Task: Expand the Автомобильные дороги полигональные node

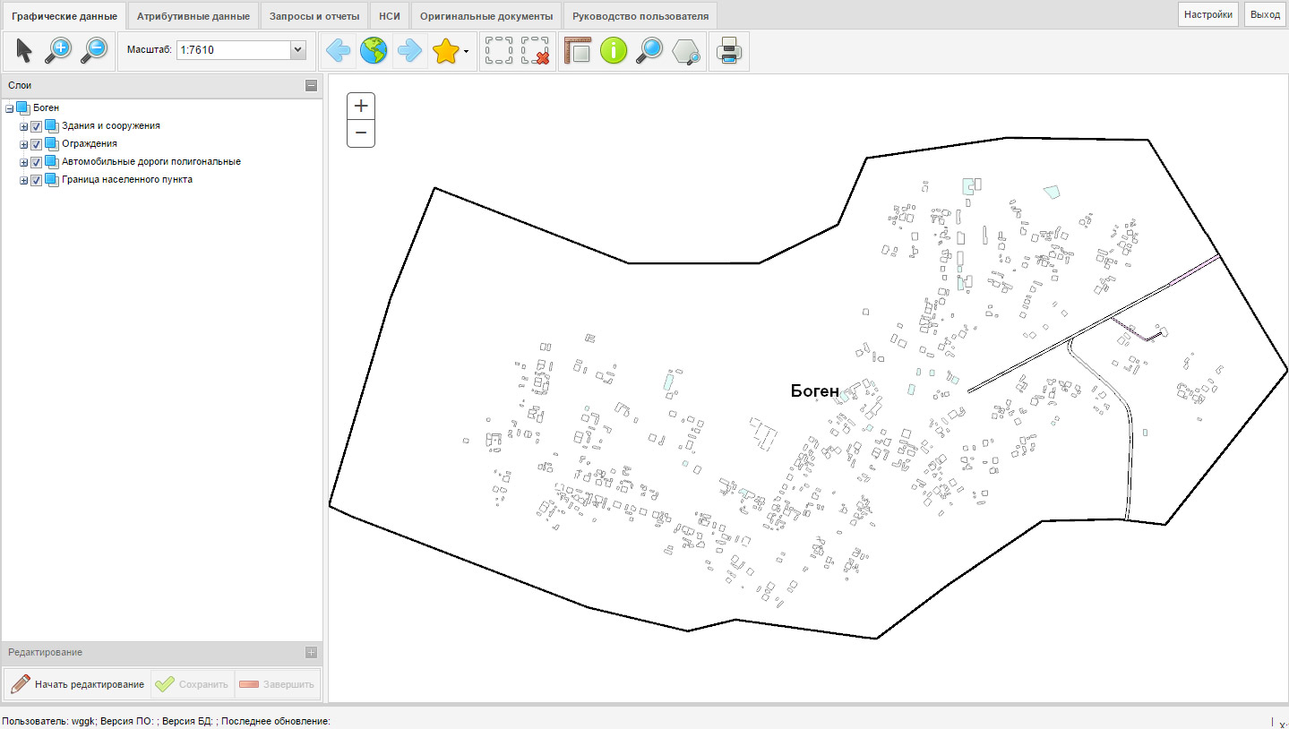Action: [24, 162]
